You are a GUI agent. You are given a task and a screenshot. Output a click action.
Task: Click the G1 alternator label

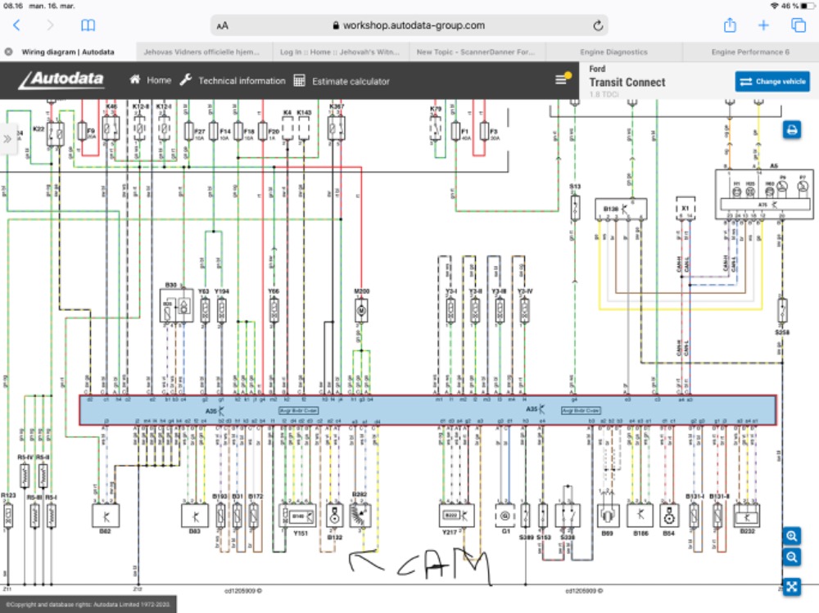pos(505,531)
